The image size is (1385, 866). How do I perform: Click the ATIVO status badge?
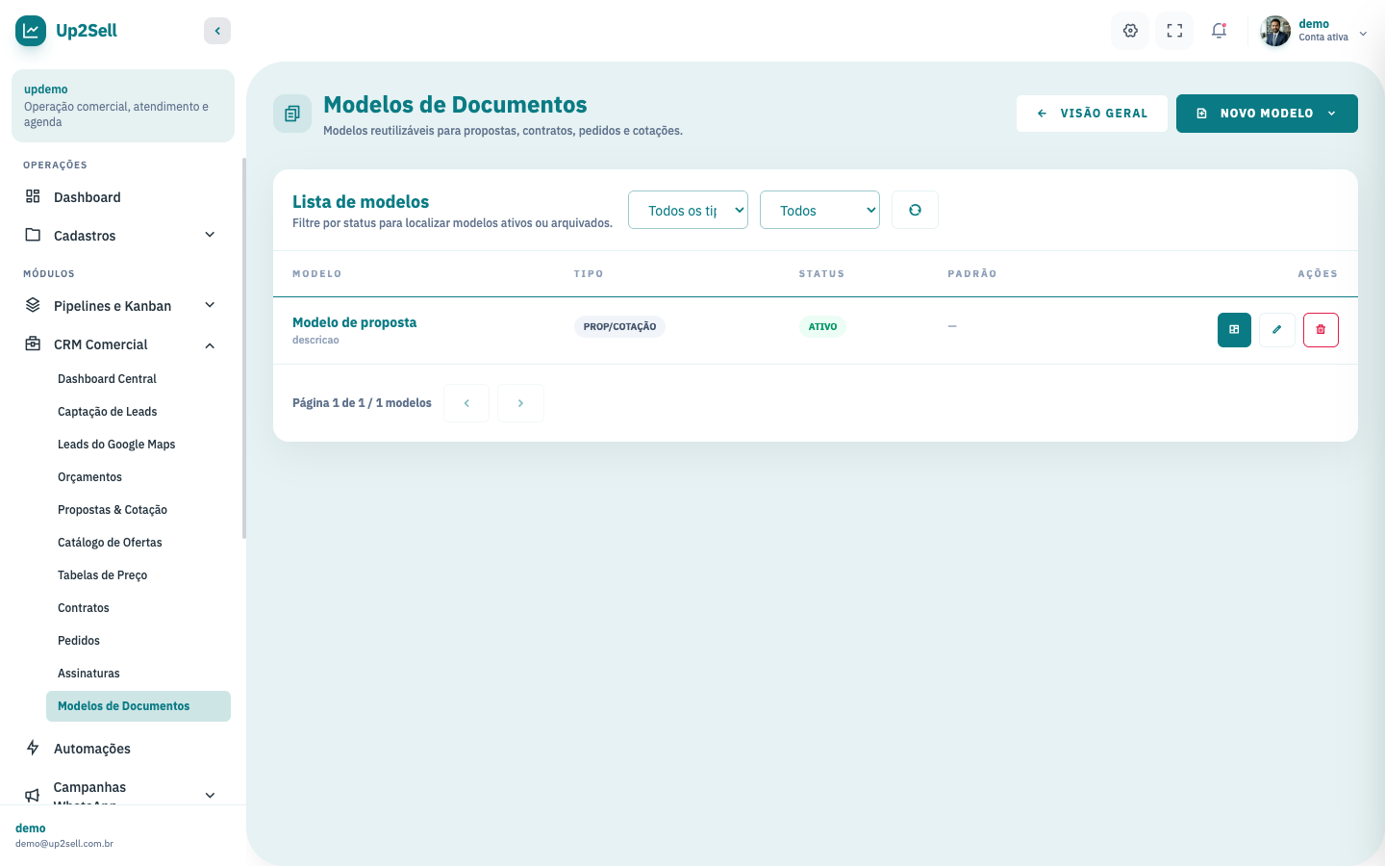coord(822,327)
